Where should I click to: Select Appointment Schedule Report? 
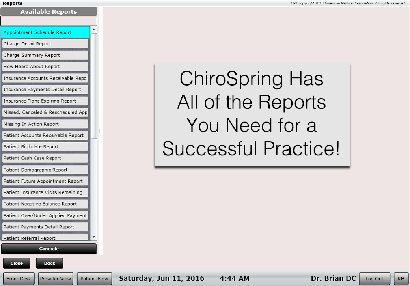click(45, 32)
